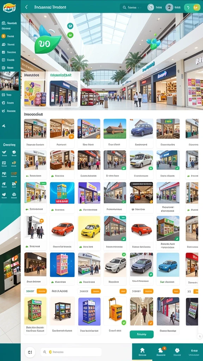The width and height of the screenshot is (203, 361).
Task: Click the green button under the hallway thumbnail
Action: point(142,334)
